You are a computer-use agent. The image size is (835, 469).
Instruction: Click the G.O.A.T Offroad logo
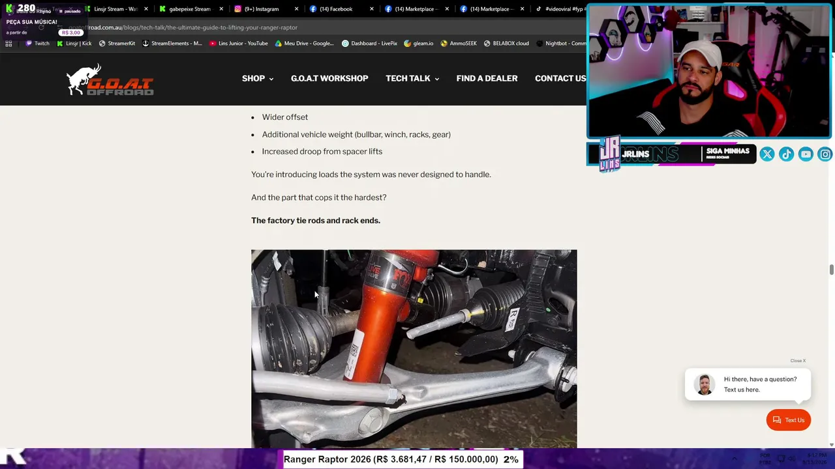pyautogui.click(x=110, y=79)
